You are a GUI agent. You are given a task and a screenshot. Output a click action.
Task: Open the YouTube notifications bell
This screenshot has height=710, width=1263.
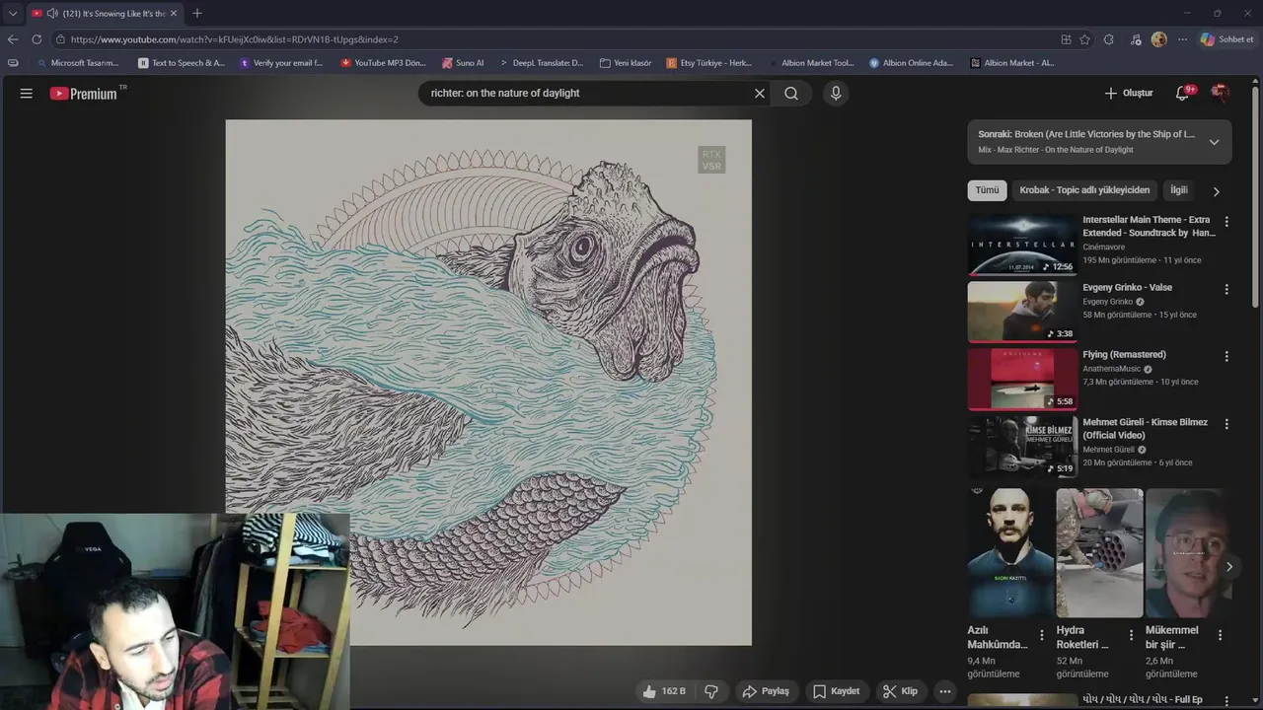point(1183,93)
